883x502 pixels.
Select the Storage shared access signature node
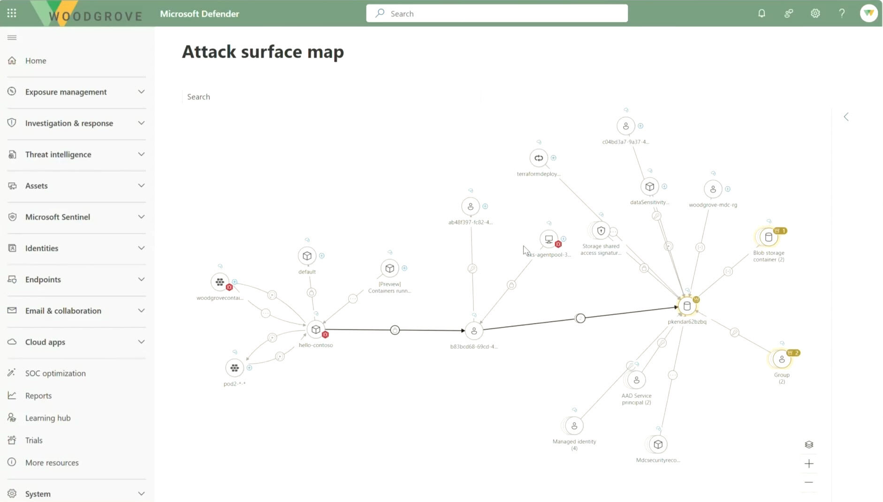[601, 231]
